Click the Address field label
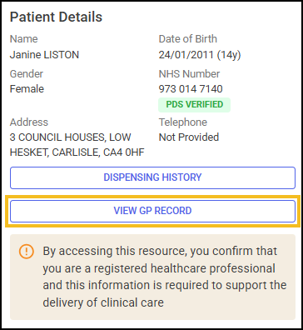Image resolution: width=303 pixels, height=330 pixels. (x=29, y=122)
